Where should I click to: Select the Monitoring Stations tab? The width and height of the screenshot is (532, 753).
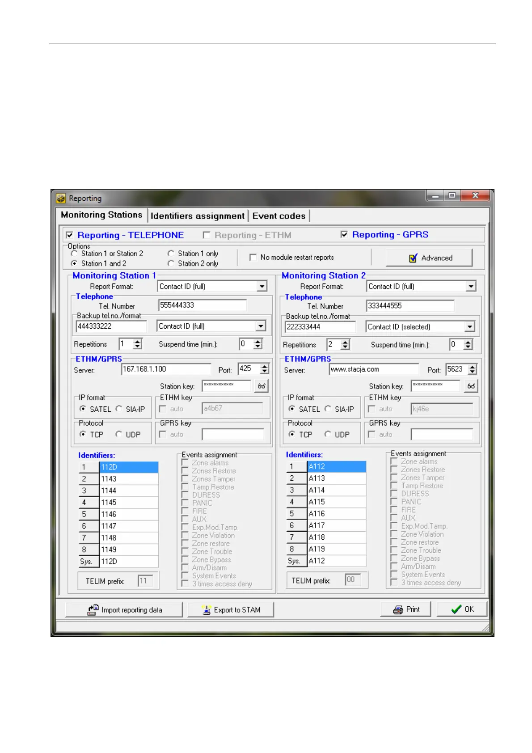(101, 215)
